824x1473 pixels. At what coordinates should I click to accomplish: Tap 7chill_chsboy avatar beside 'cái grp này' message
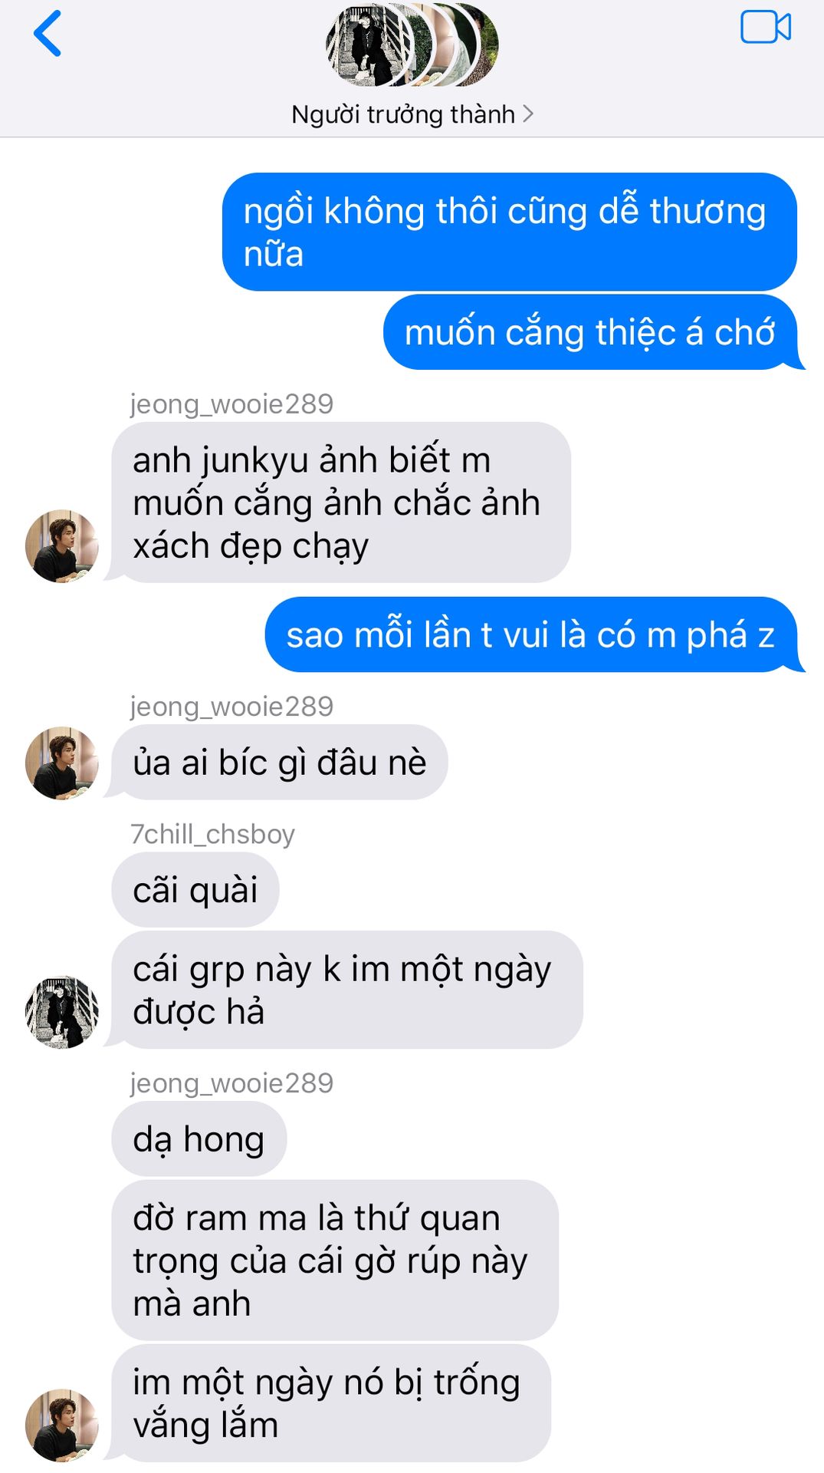(62, 1012)
